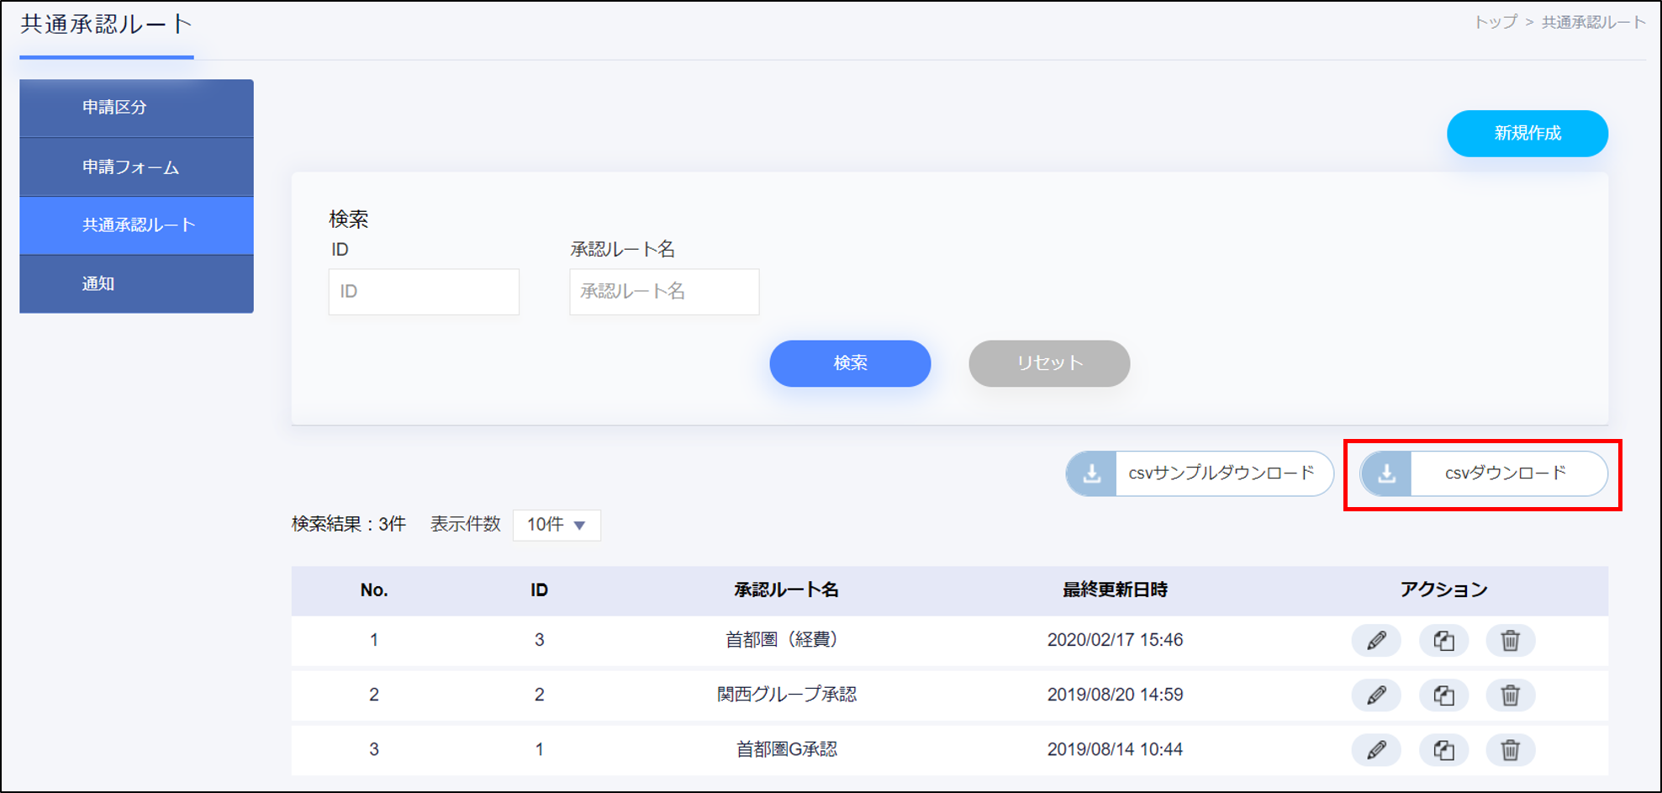The height and width of the screenshot is (793, 1662).
Task: Duplicate the 関西グループ承認 route
Action: click(1443, 695)
